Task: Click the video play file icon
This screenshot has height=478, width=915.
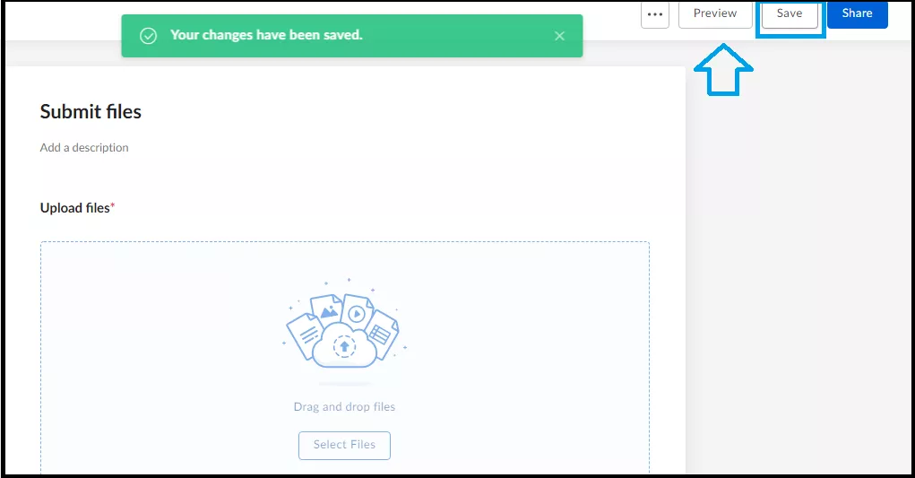Action: tap(358, 312)
